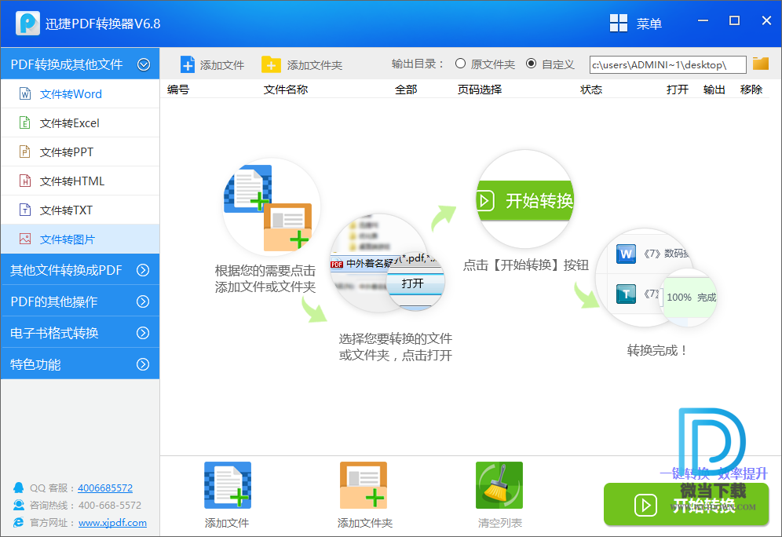The height and width of the screenshot is (537, 782).
Task: Click the green 开始转换 guide illustration
Action: 526,199
